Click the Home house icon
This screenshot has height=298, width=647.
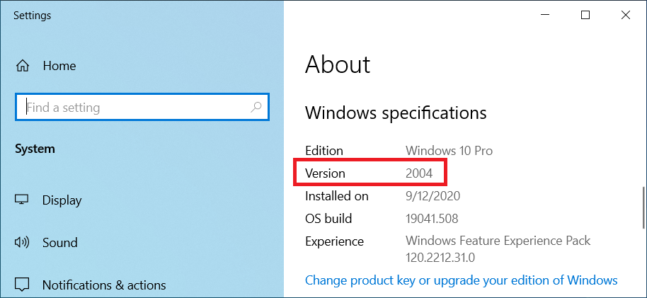click(x=22, y=66)
